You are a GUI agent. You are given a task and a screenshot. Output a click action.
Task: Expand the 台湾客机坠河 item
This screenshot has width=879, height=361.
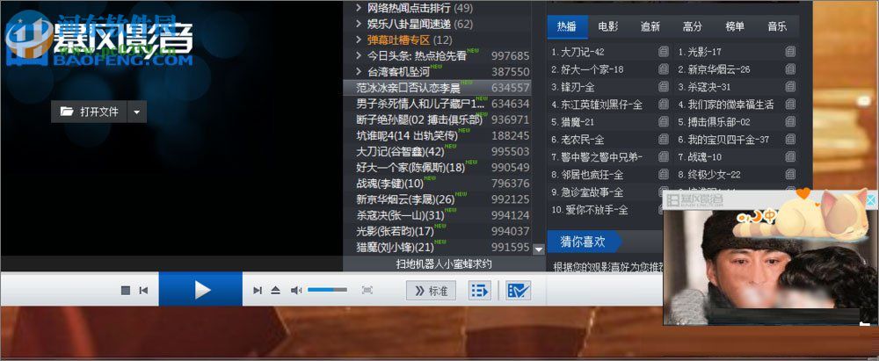(x=359, y=72)
